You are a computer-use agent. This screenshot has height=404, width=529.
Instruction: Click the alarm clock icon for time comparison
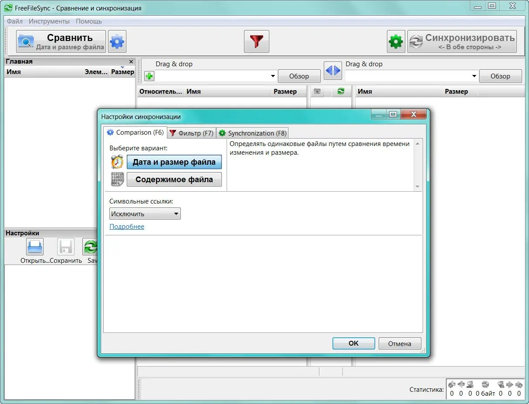(117, 162)
